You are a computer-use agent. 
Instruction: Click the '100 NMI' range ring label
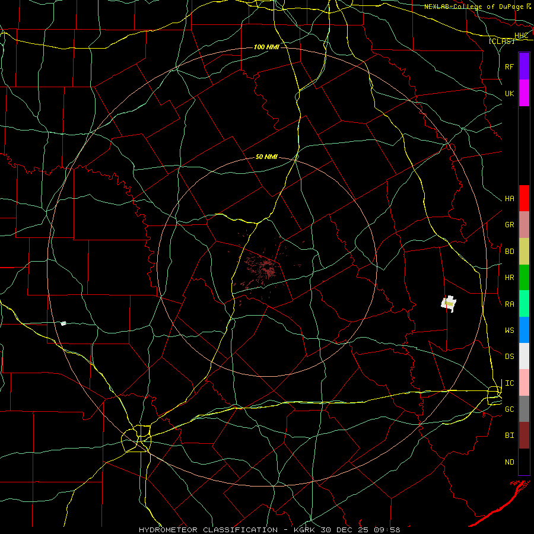coord(266,47)
